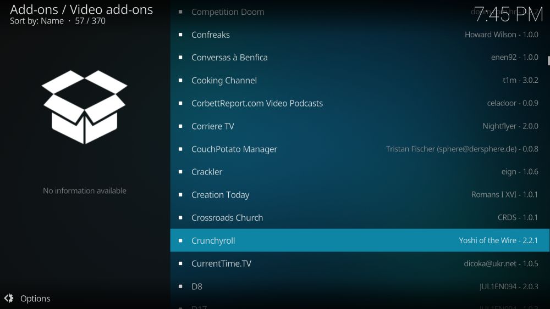550x309 pixels.
Task: Click the bullet icon beside Crunchyroll
Action: [180, 240]
